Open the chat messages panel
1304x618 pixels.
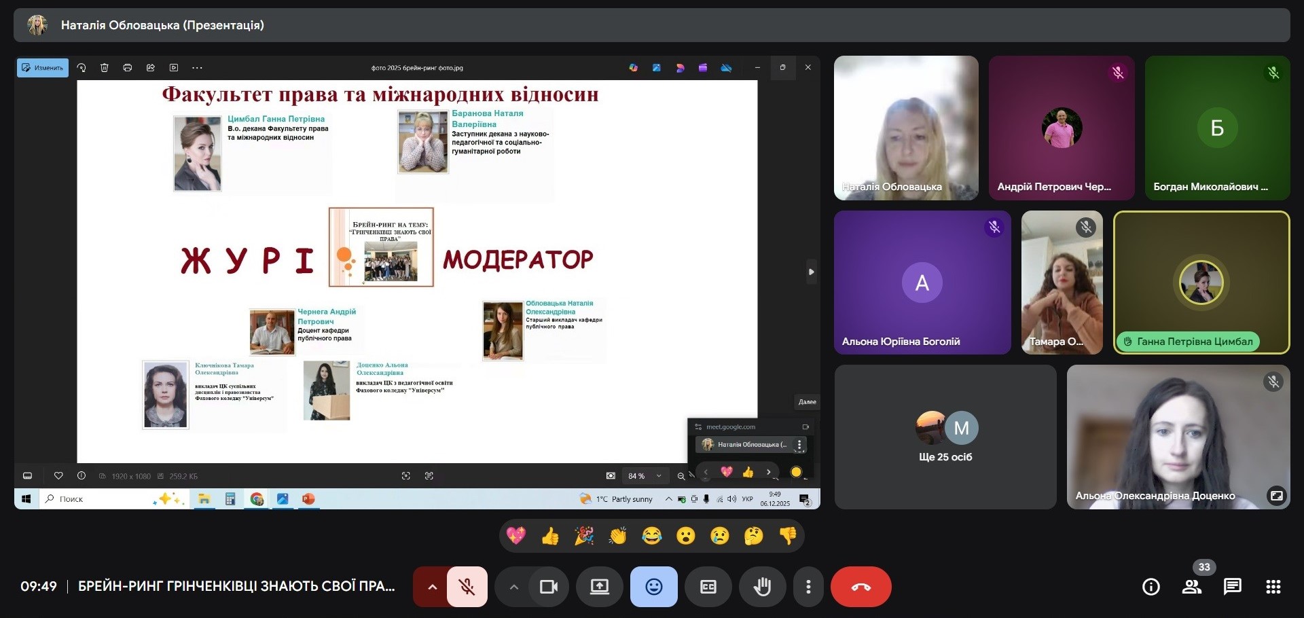point(1232,587)
